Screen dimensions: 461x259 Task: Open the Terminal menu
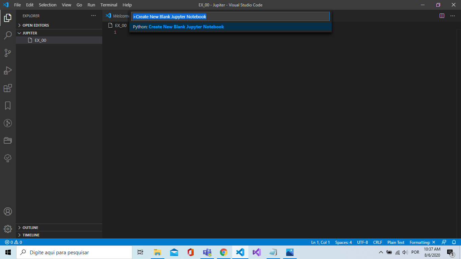click(x=109, y=5)
